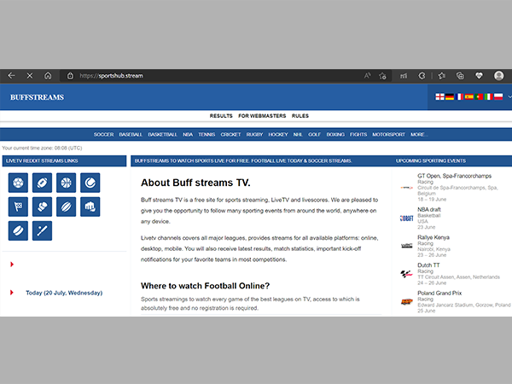Viewport: 512px width, 384px height.
Task: Open the browser extensions icon
Action: pyautogui.click(x=422, y=76)
